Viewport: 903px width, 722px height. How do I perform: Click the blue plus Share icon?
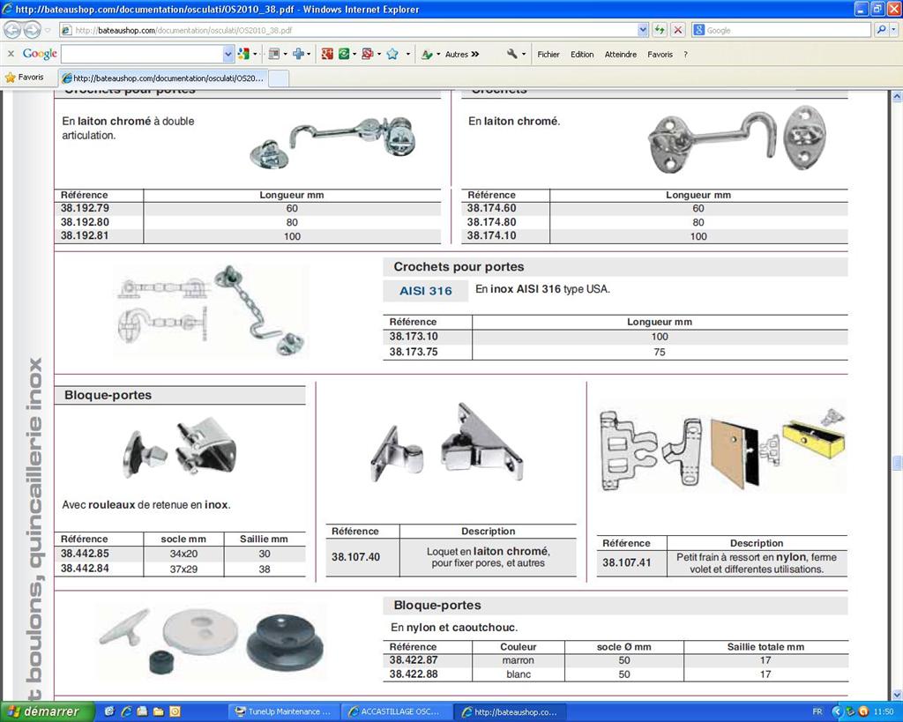[x=298, y=54]
